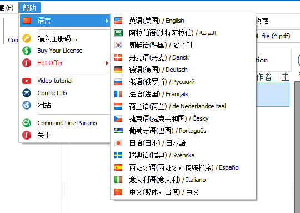This screenshot has height=213, width=300.
Task: Select 阿拉伯语(沙特阿拉伯) language
Action: click(183, 33)
